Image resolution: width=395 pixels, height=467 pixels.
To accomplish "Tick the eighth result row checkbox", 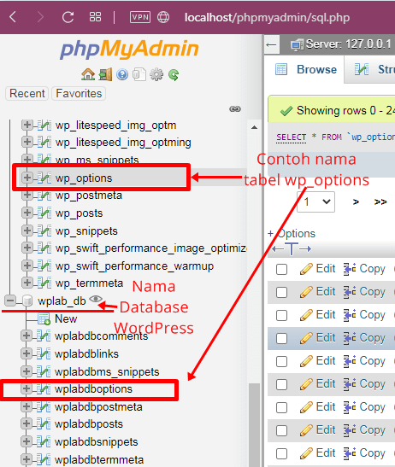I will coord(281,430).
